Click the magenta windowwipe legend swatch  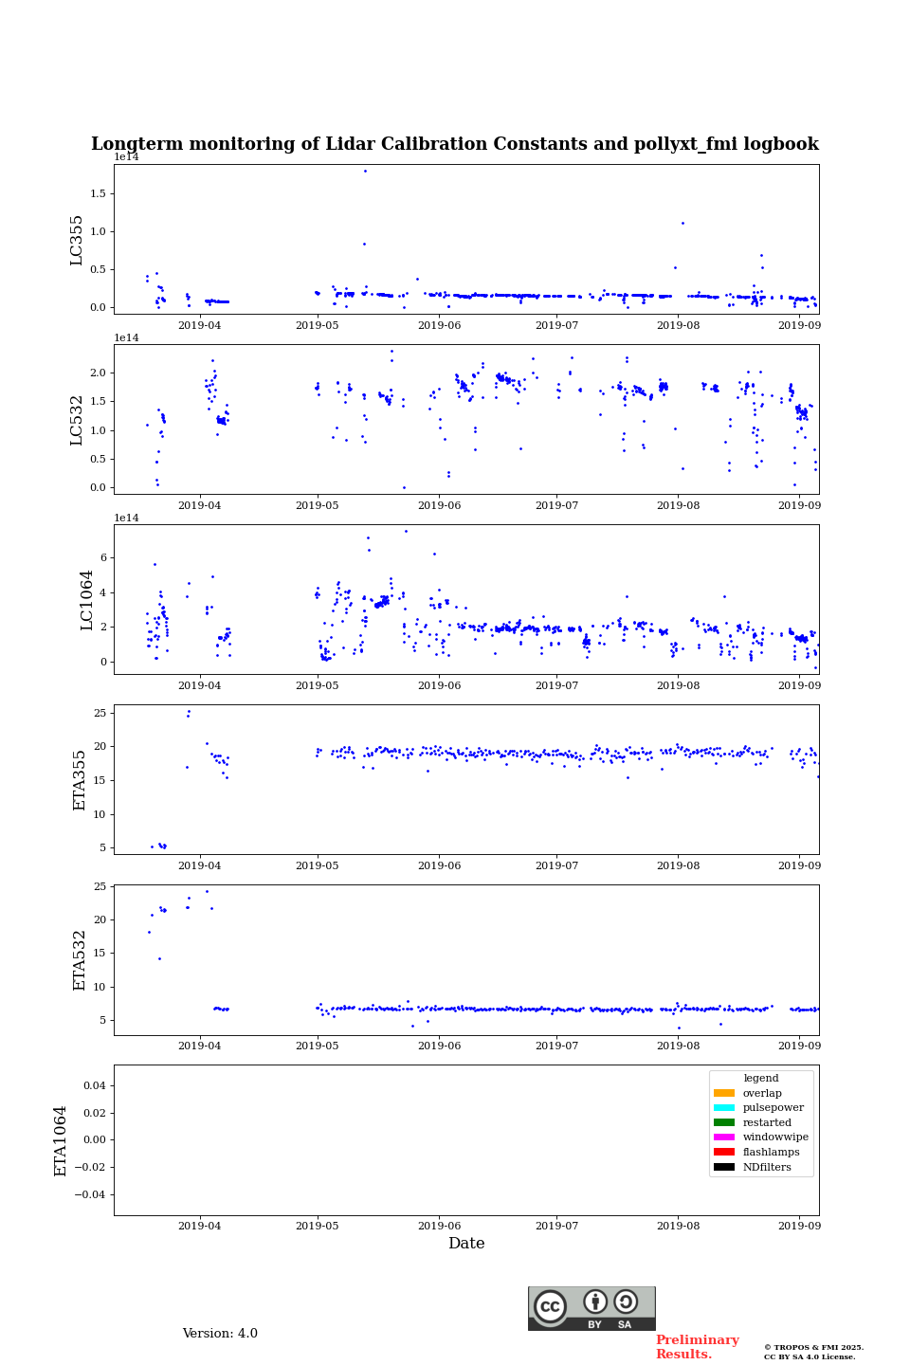(724, 1137)
